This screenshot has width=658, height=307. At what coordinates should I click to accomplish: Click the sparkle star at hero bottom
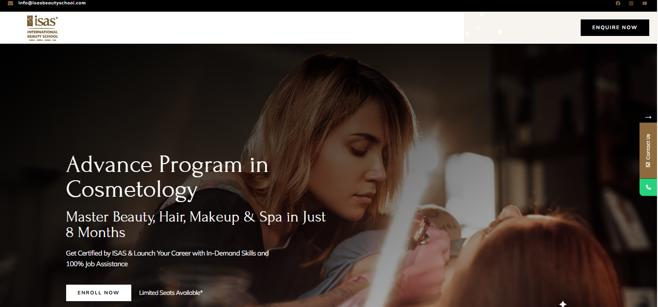pos(563,304)
